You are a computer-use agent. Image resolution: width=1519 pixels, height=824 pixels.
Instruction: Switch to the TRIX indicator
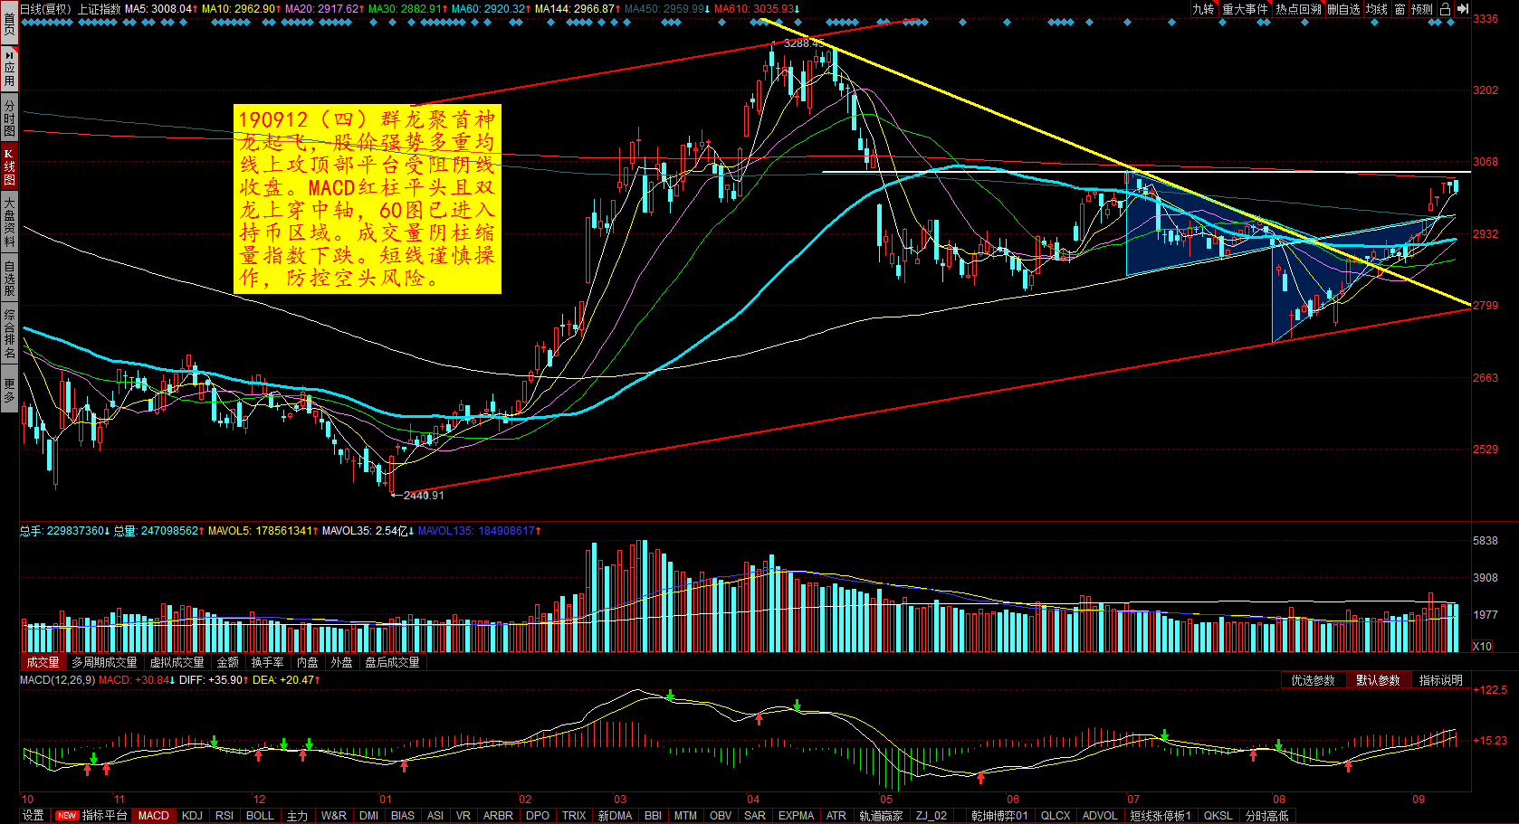click(x=574, y=815)
